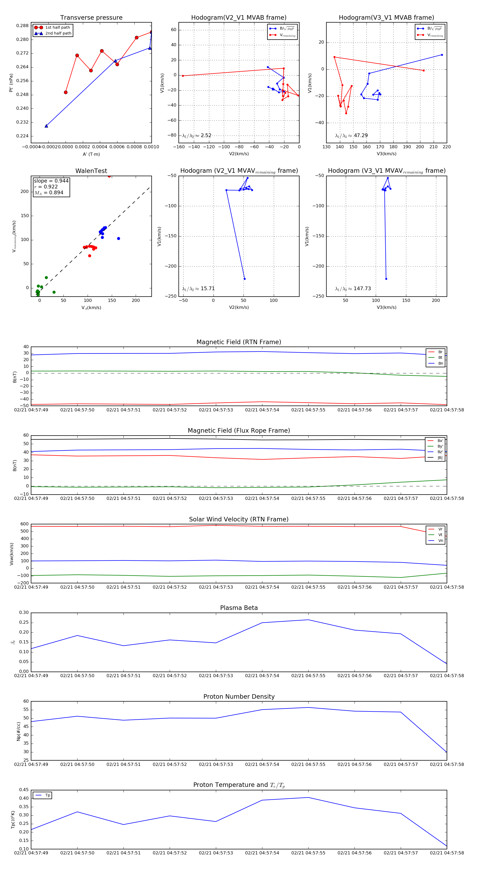Click the 'slope = 0.944' annotation

tap(51, 181)
